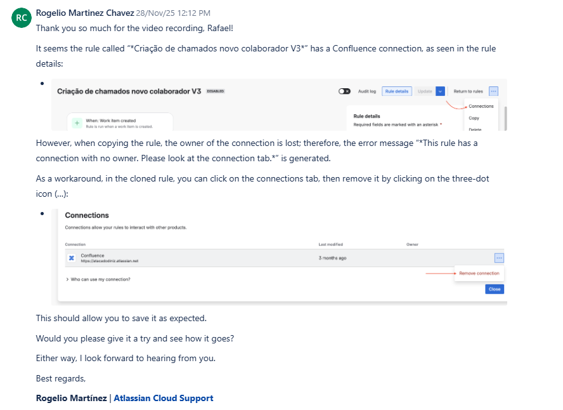563x410 pixels.
Task: Select Delete from the context menu
Action: click(475, 128)
